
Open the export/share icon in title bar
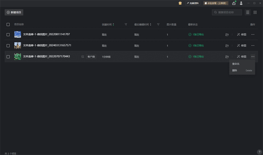coord(234,3)
